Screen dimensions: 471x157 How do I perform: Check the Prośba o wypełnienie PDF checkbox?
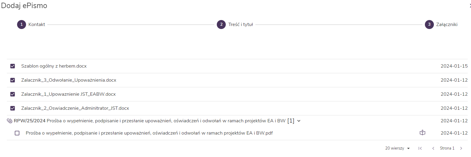[x=17, y=133]
